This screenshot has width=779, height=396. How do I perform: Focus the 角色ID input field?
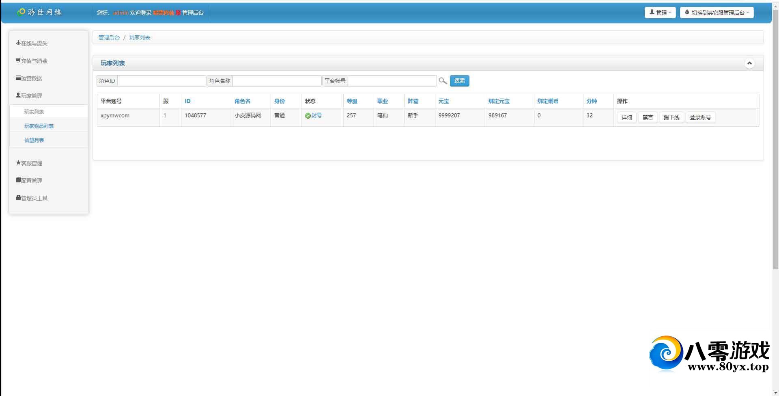(162, 81)
